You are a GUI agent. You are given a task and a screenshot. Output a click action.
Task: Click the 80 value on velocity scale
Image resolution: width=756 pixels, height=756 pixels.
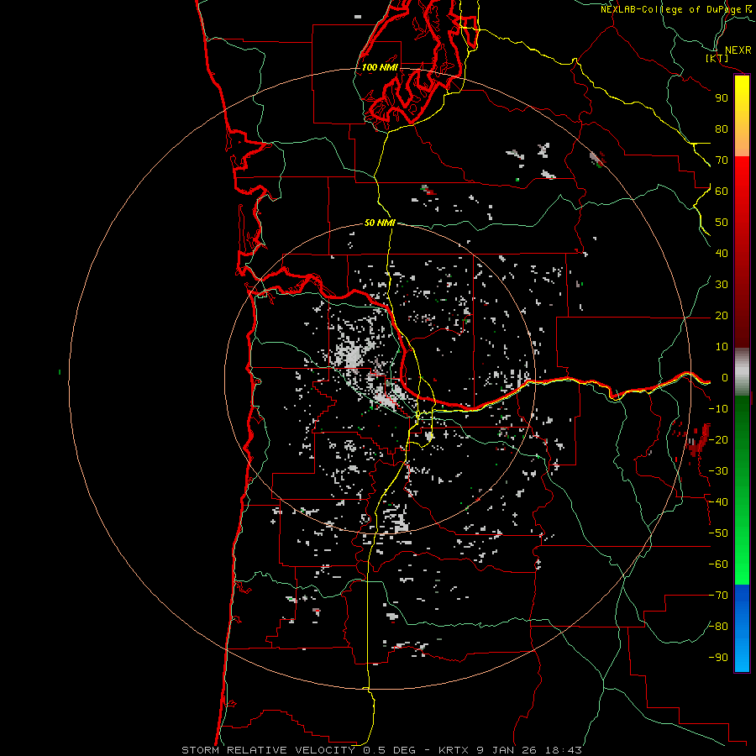click(722, 129)
